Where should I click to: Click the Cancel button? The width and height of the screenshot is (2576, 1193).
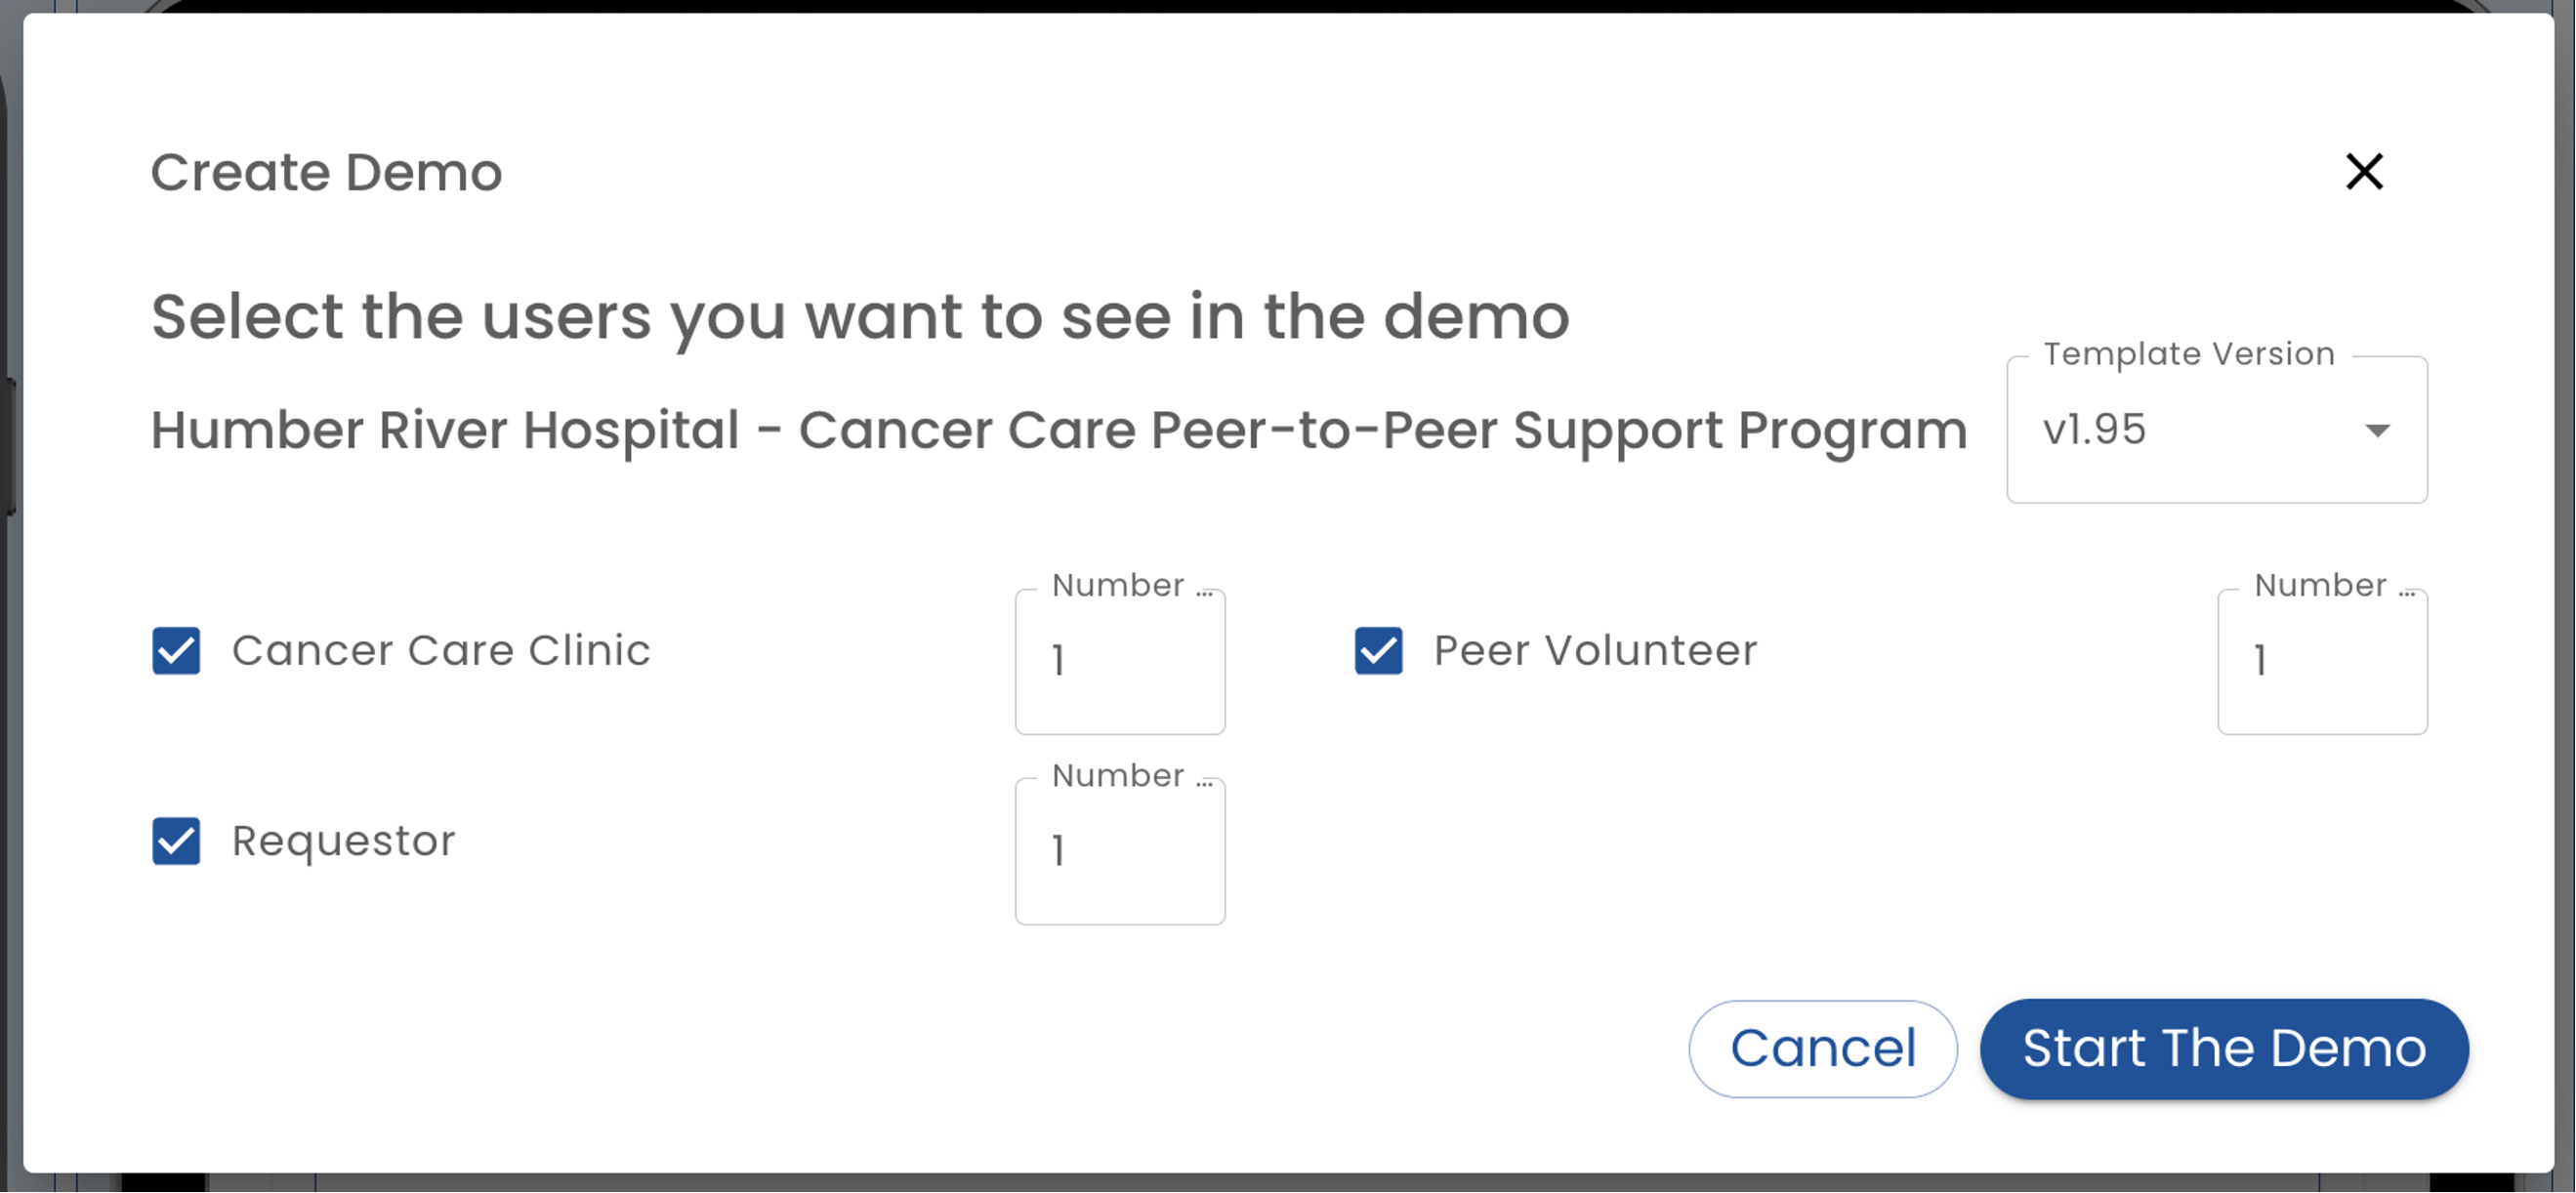(x=1823, y=1049)
